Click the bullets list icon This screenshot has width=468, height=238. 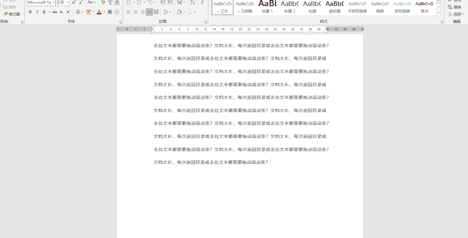pyautogui.click(x=129, y=3)
